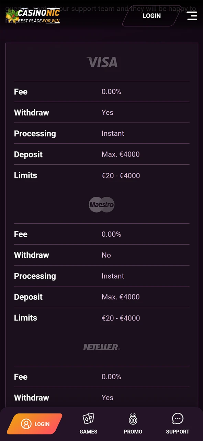203x441 pixels.
Task: Click the LOGIN button at top
Action: click(151, 16)
